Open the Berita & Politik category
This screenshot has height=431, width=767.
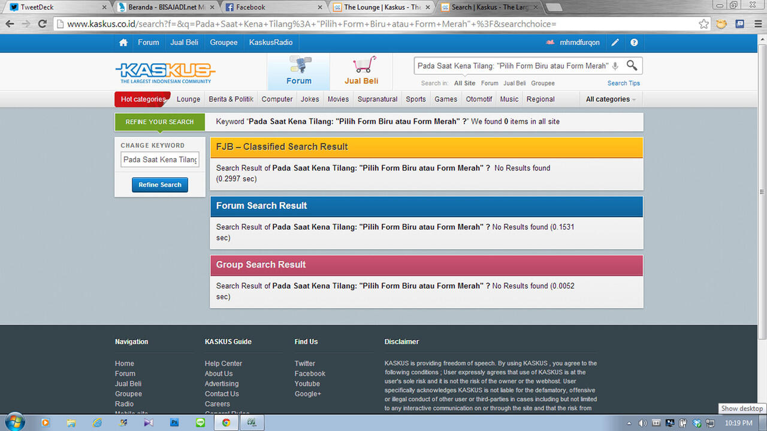point(231,99)
